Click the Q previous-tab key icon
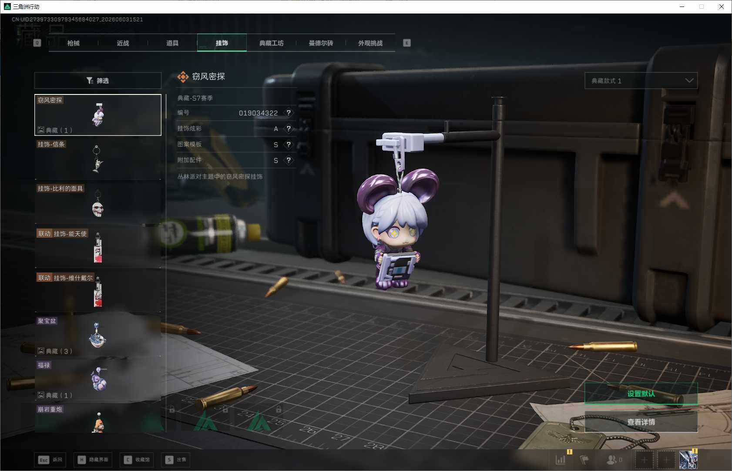This screenshot has height=471, width=732. pos(37,43)
